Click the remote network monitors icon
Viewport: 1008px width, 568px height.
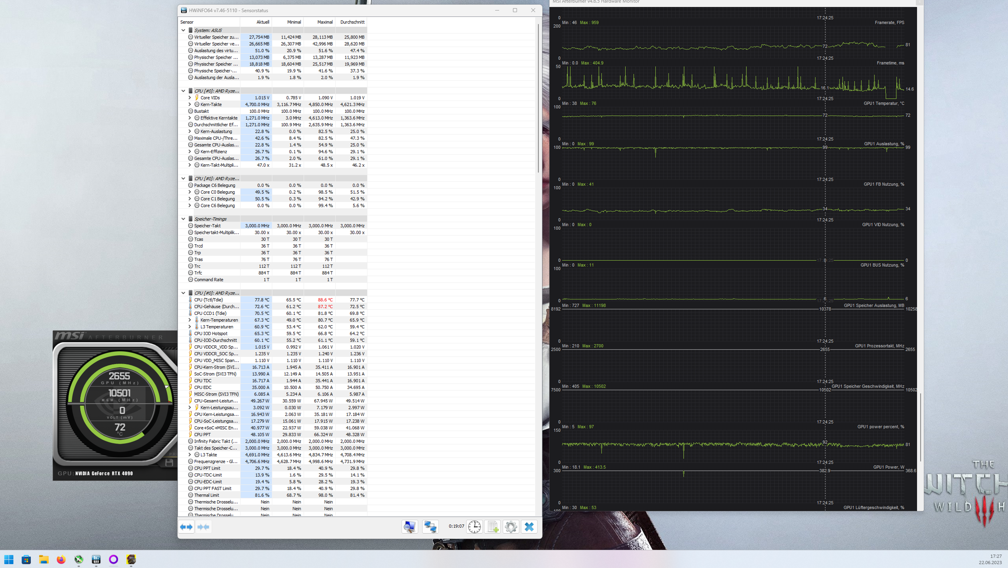tap(430, 527)
